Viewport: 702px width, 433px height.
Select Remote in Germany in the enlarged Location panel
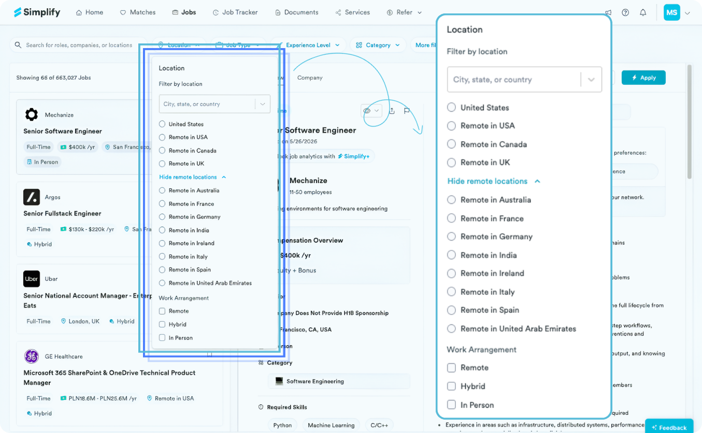click(x=451, y=236)
